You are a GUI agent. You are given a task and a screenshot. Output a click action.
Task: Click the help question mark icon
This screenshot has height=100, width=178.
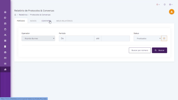point(165,4)
